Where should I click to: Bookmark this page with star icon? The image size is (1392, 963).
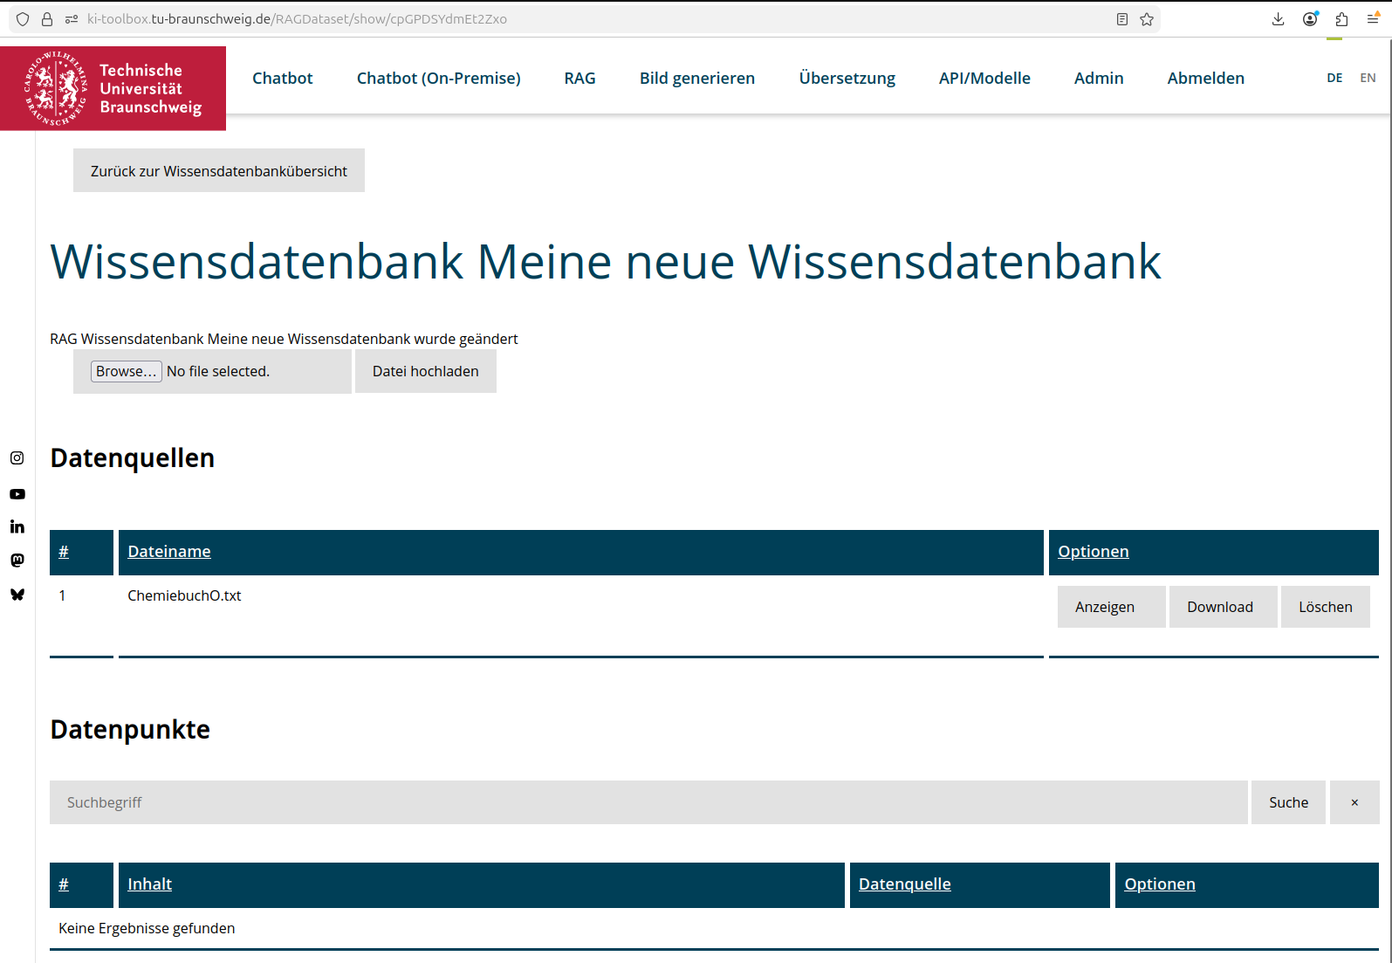click(1147, 19)
